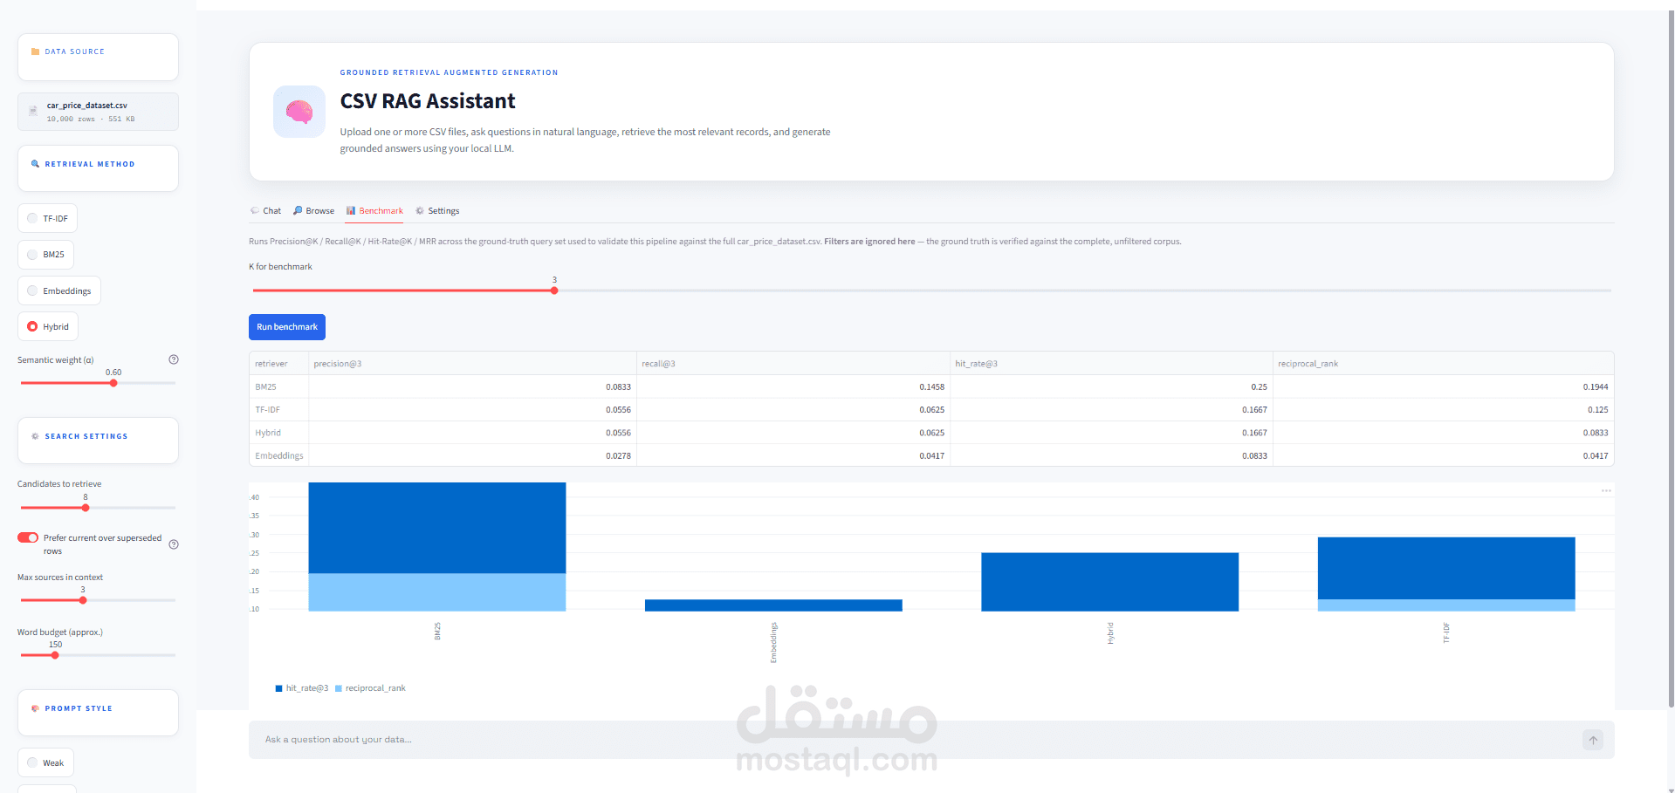
Task: Click the Data Source folder icon
Action: [35, 51]
